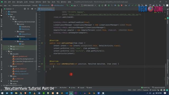This screenshot has width=169, height=95.
Task: Open the Build menu
Action: [44, 2]
